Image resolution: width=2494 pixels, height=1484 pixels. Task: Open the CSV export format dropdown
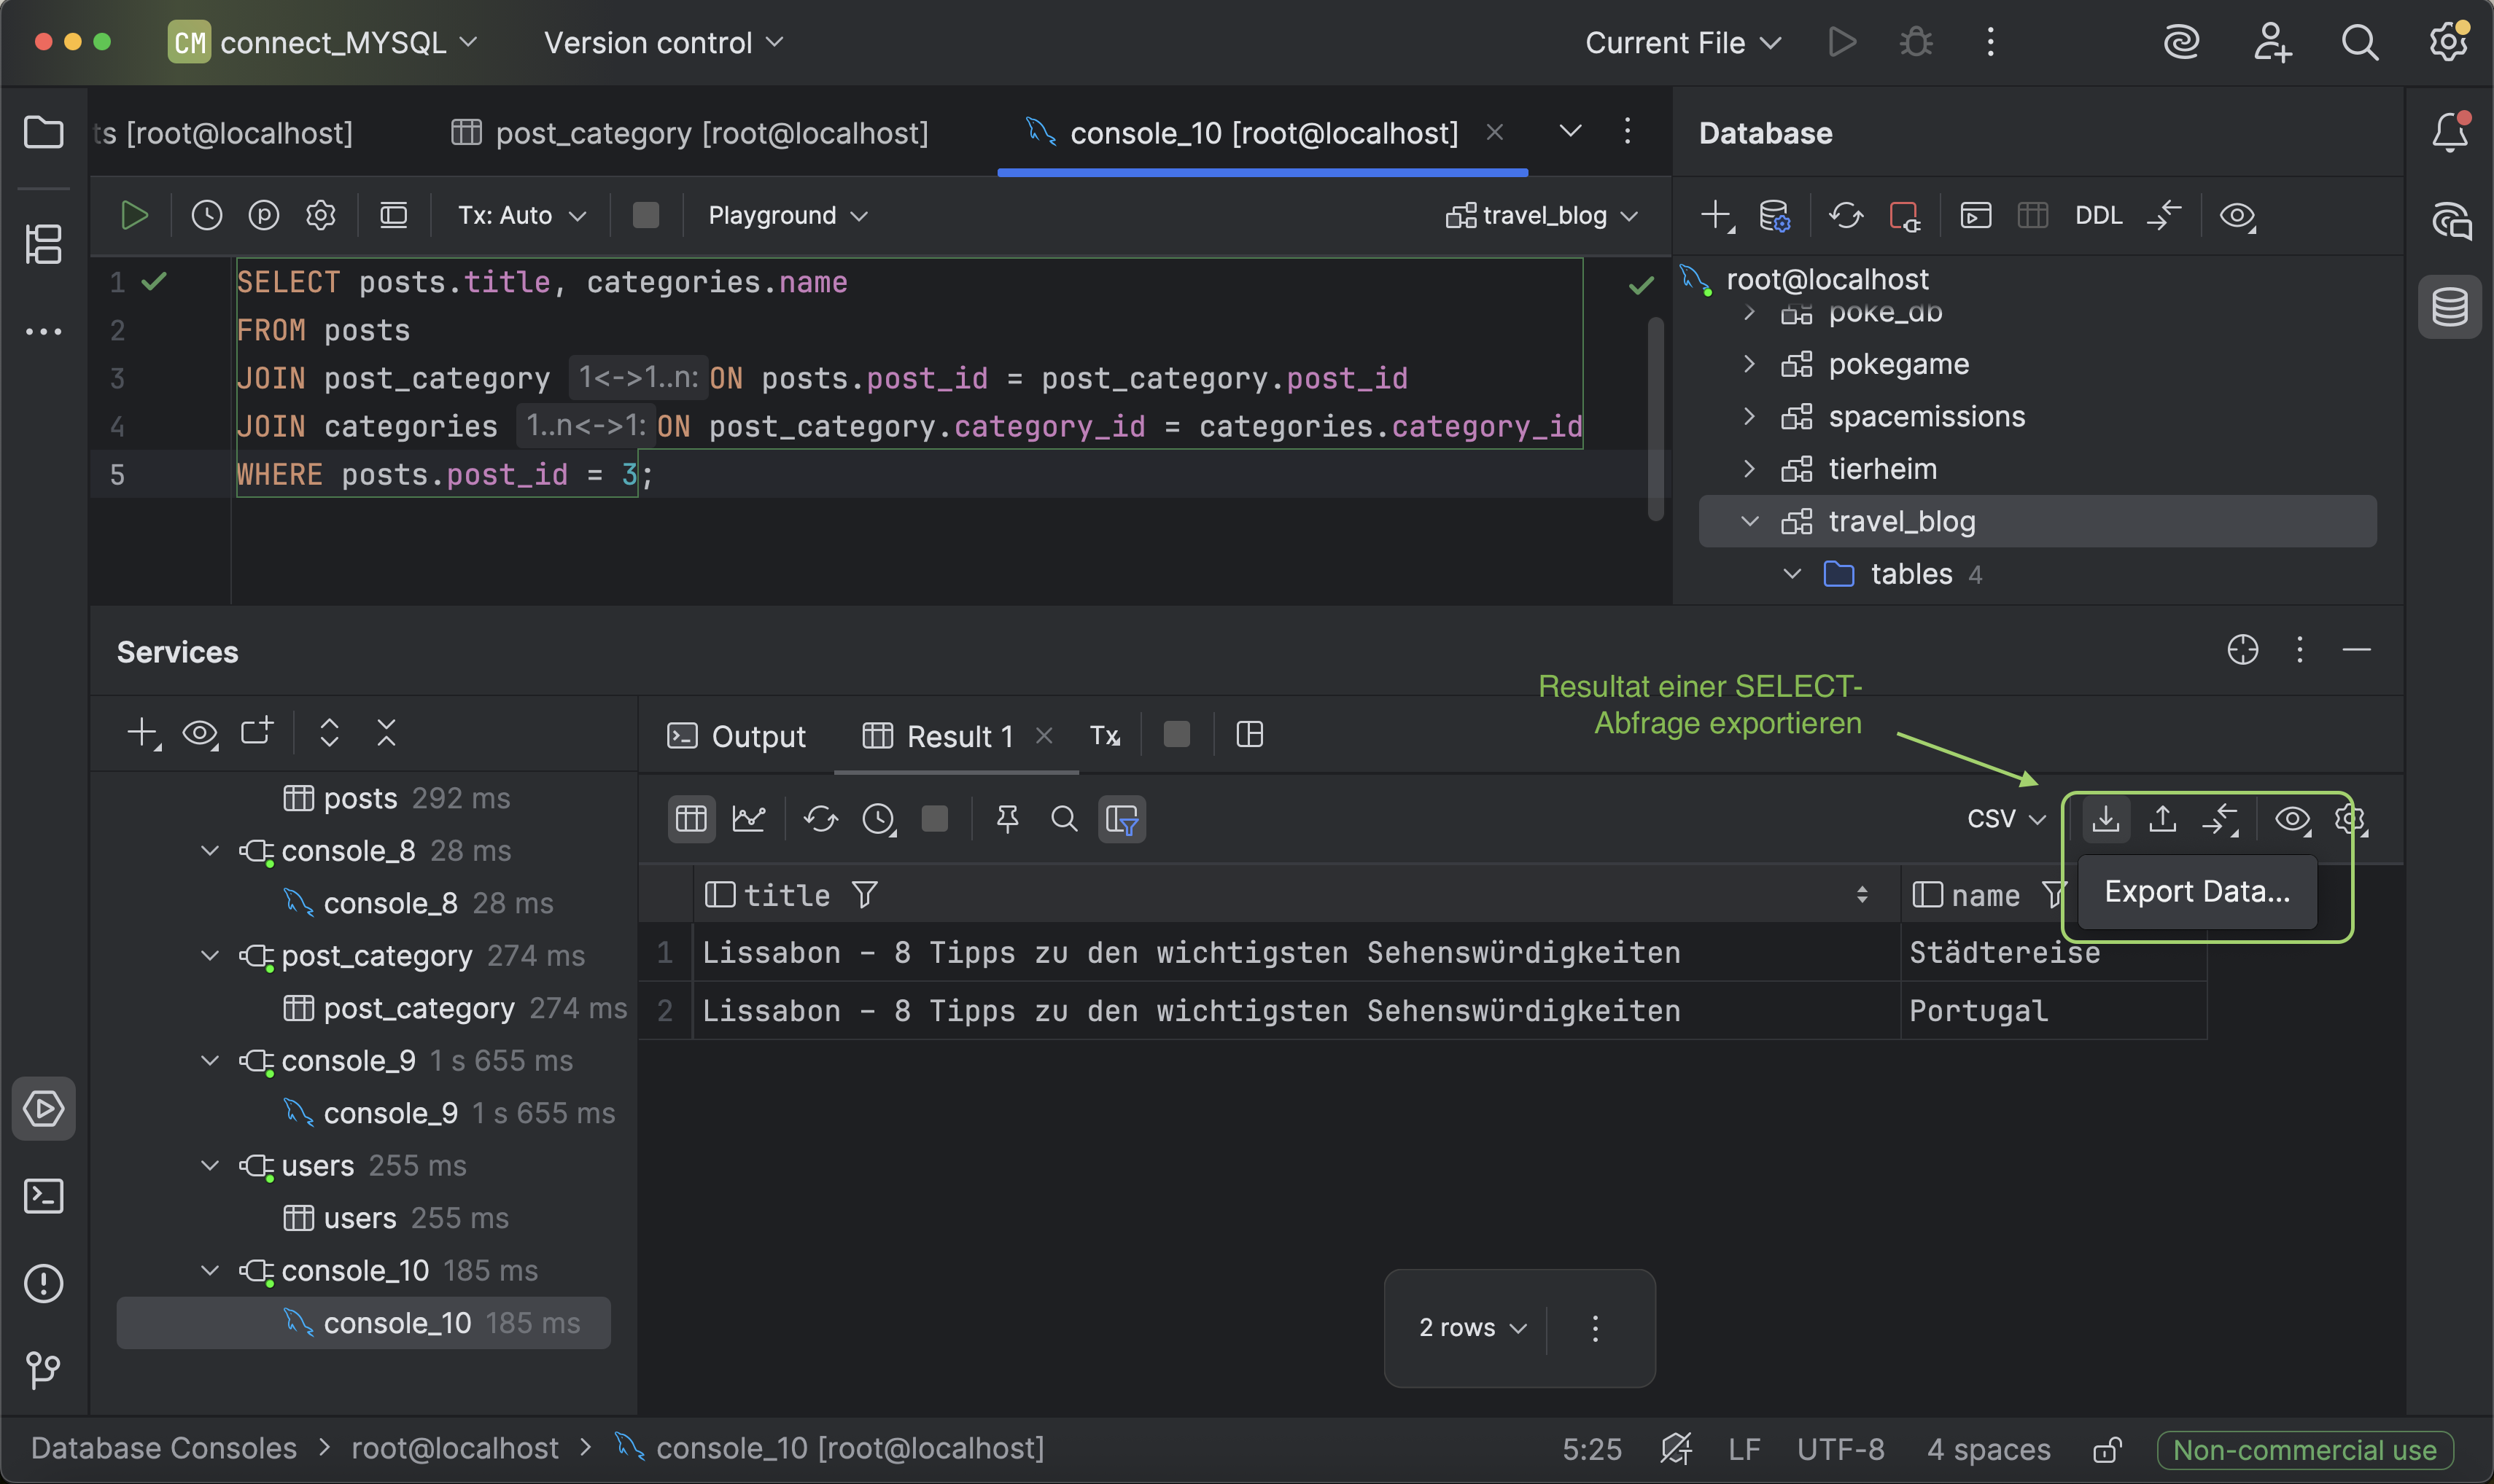(2005, 819)
